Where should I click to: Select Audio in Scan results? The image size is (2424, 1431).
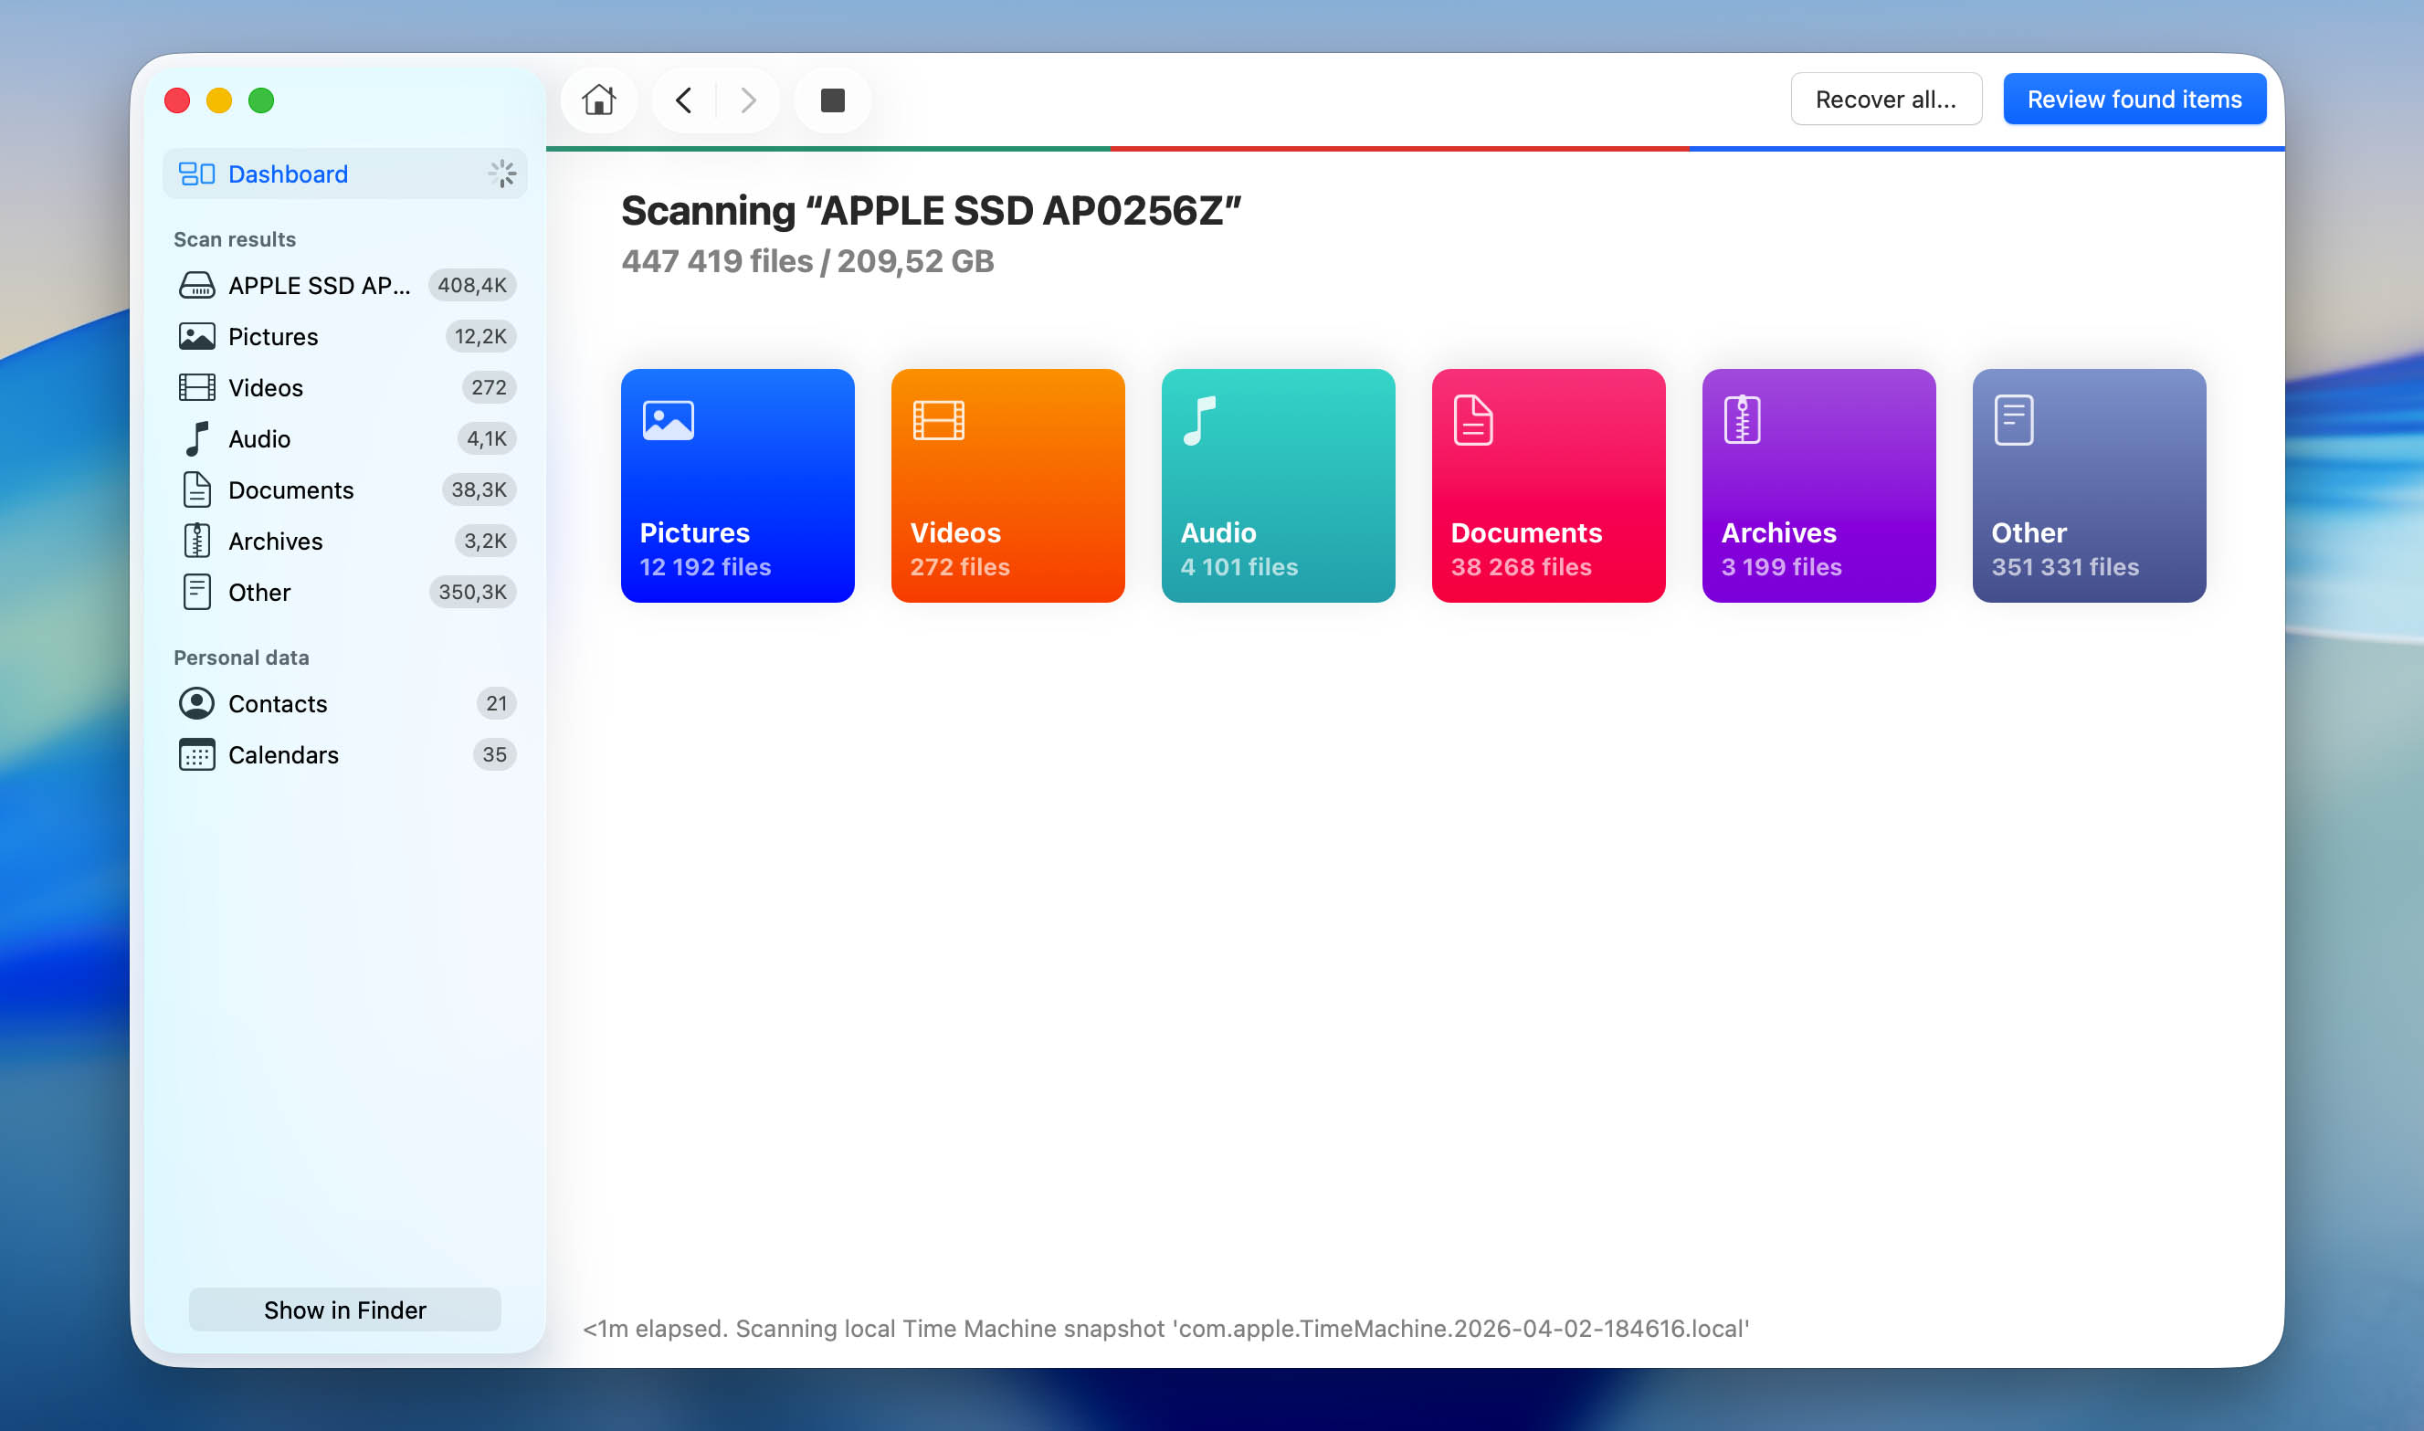click(345, 438)
